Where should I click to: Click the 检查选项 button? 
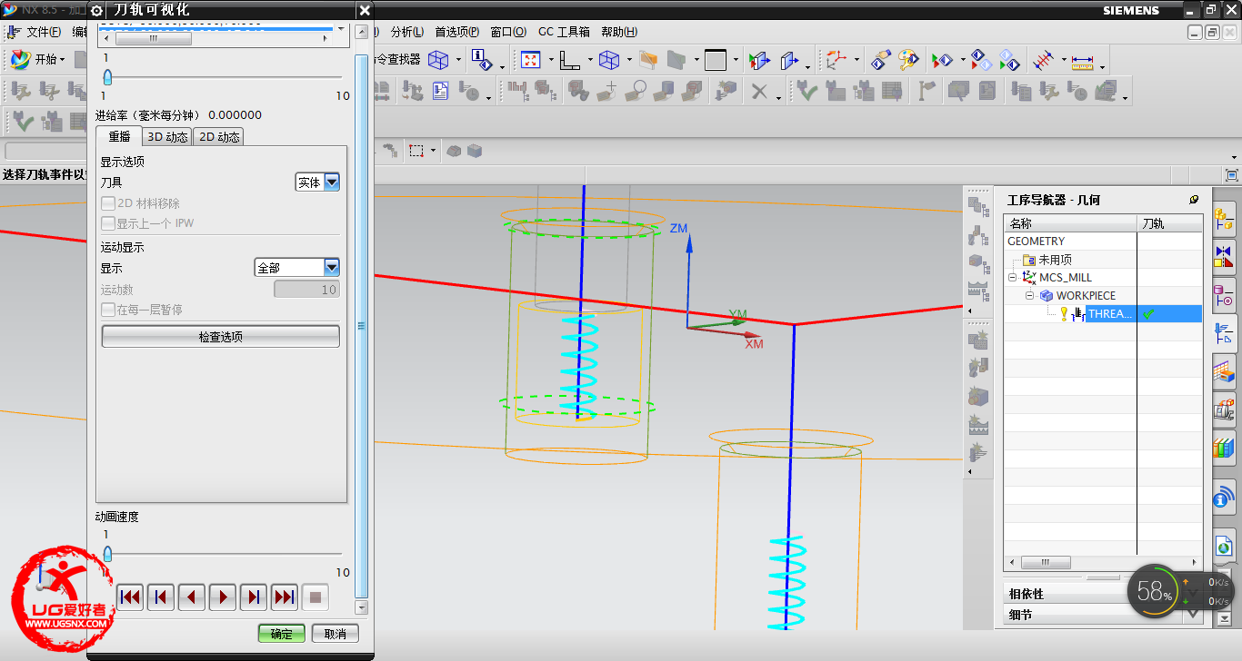[x=221, y=337]
